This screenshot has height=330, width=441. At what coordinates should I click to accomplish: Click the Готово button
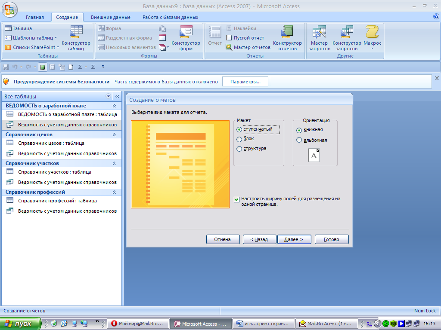pyautogui.click(x=332, y=239)
